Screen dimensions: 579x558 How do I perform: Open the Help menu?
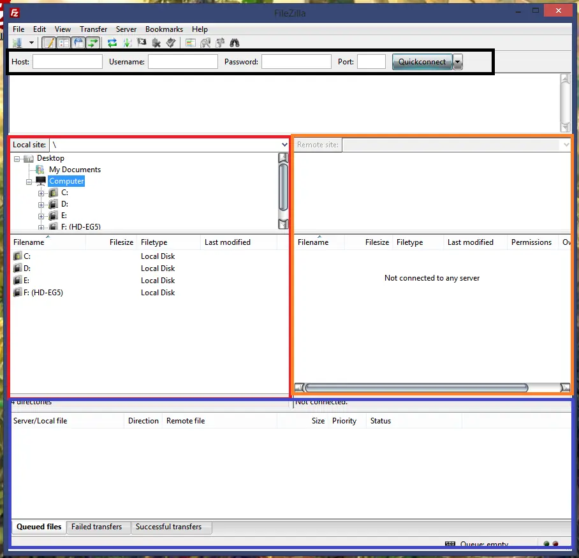click(200, 29)
